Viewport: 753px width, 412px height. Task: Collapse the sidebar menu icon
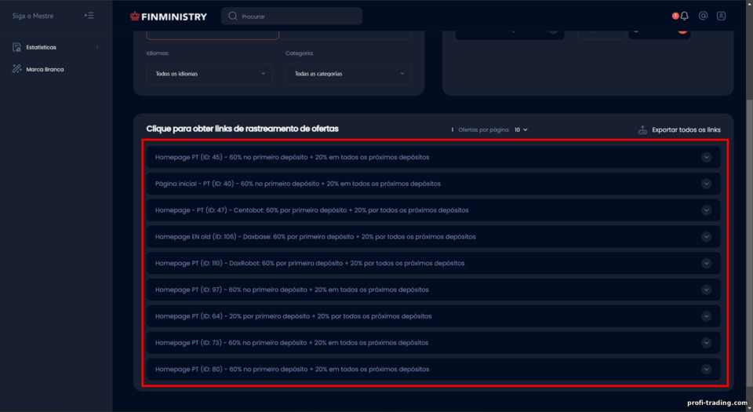tap(89, 16)
